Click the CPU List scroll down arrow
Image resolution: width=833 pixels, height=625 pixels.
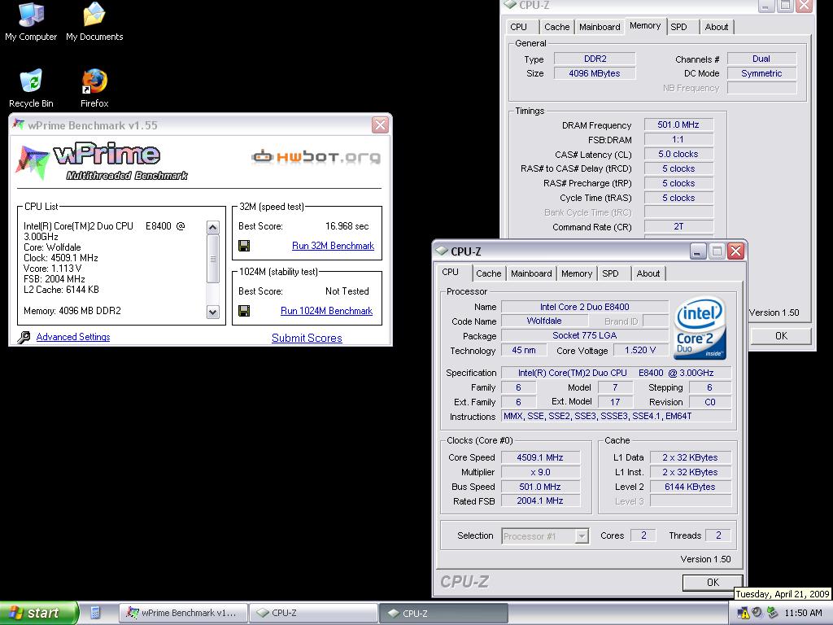212,312
